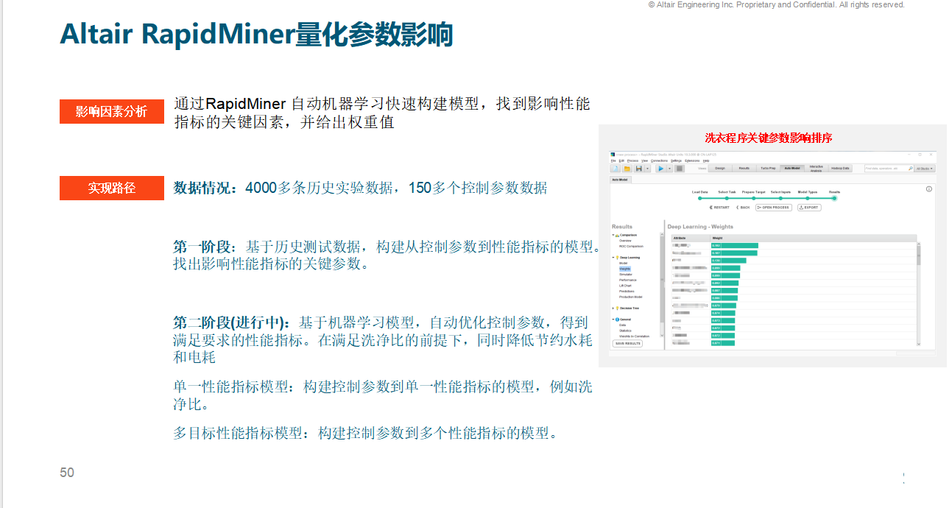Click the Attribute column header
952x508 pixels.
tap(691, 238)
